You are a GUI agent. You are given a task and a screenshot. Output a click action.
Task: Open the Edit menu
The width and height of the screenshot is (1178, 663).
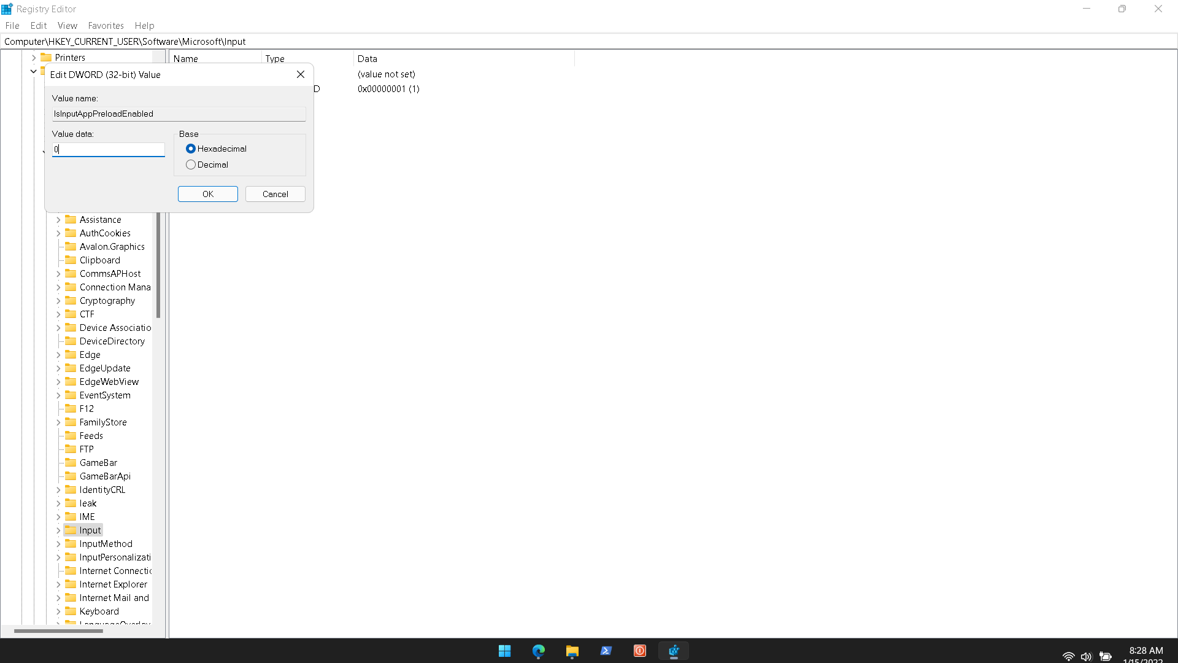coord(38,26)
